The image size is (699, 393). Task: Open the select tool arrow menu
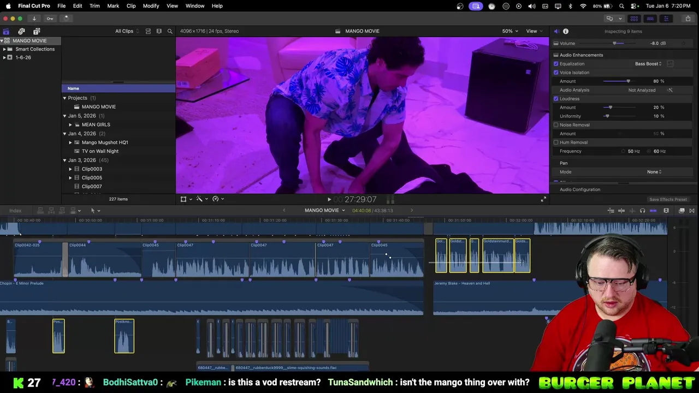point(94,211)
